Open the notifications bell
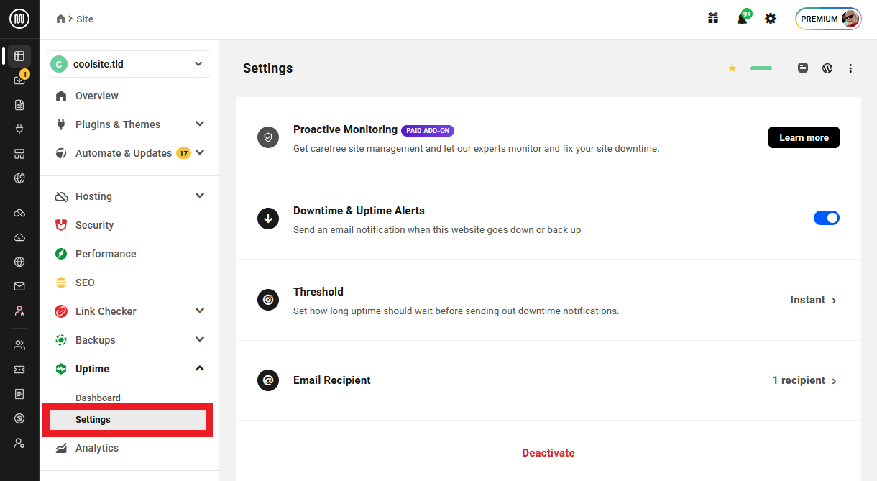The width and height of the screenshot is (877, 481). 743,19
